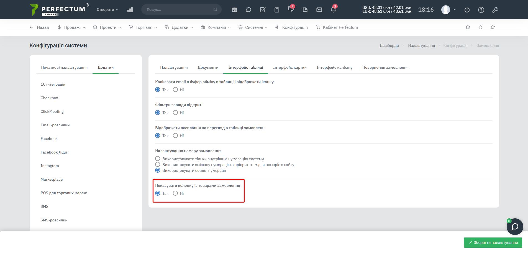The image size is (528, 253).
Task: Choose internal-only system numbering option
Action: (158, 159)
